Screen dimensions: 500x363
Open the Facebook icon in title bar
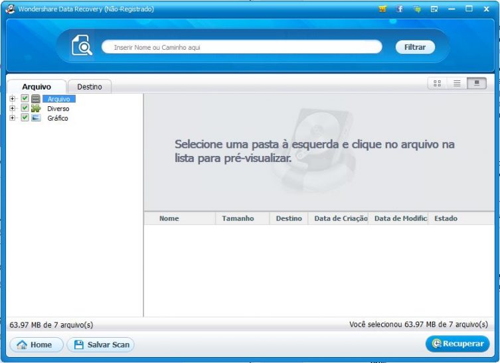400,9
